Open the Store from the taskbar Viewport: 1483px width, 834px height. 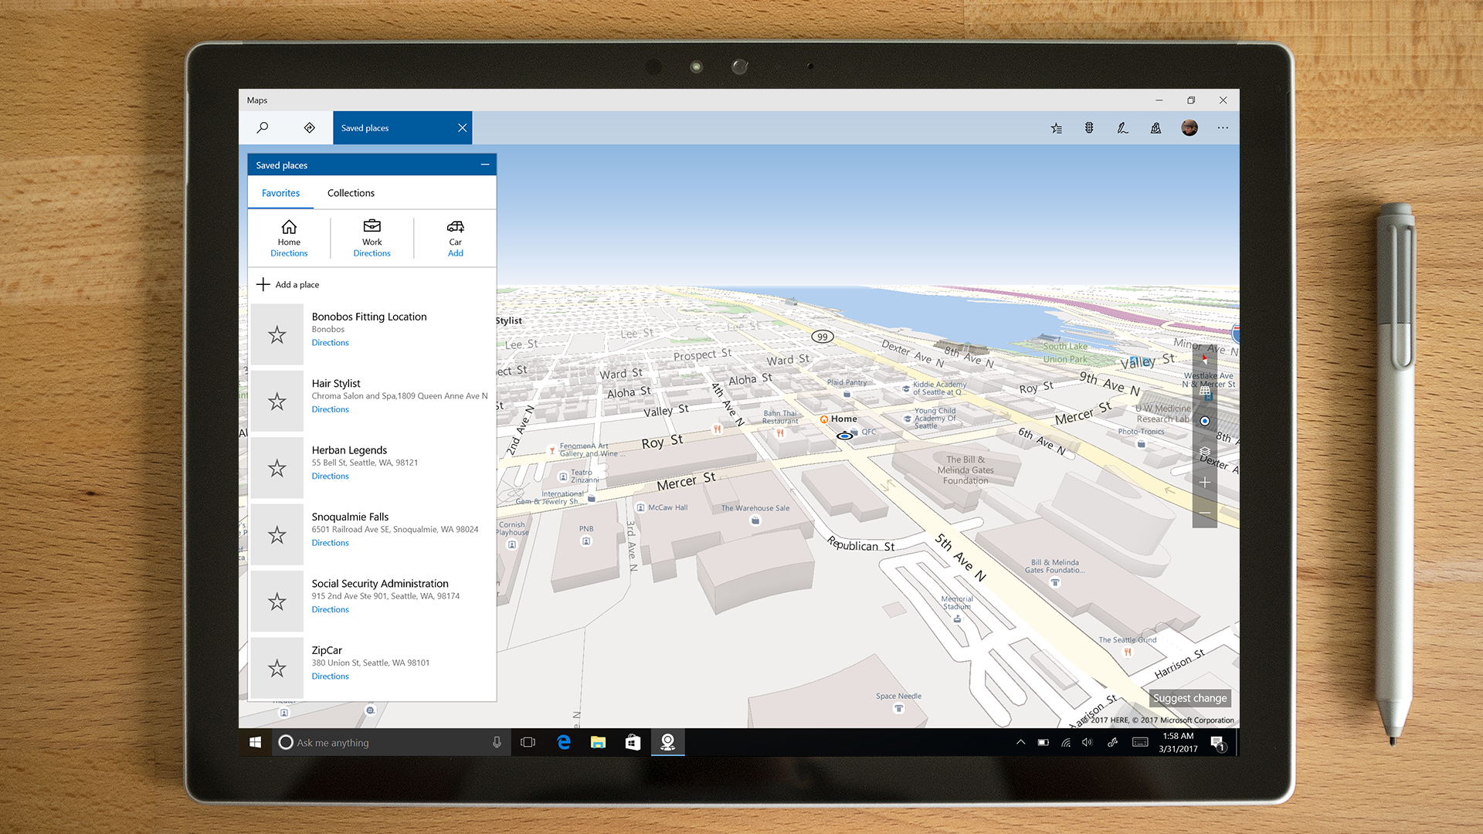[633, 742]
